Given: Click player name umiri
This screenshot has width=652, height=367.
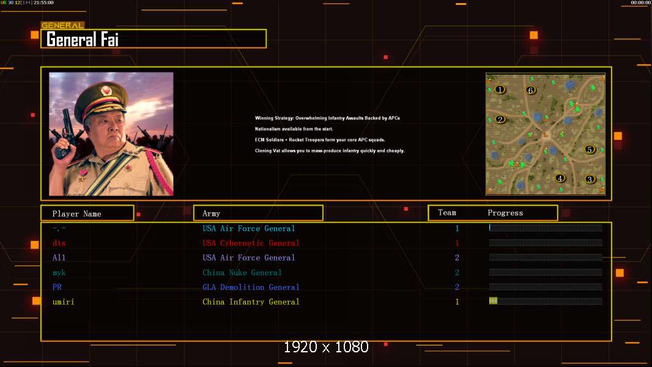Looking at the screenshot, I should tap(63, 302).
